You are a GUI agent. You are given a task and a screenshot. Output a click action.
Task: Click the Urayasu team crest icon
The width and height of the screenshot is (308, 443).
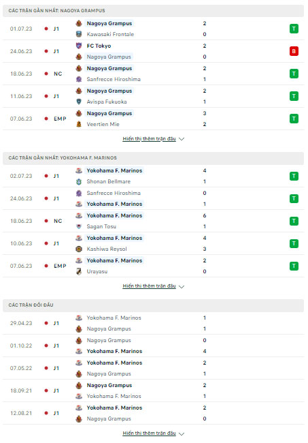[x=79, y=271]
